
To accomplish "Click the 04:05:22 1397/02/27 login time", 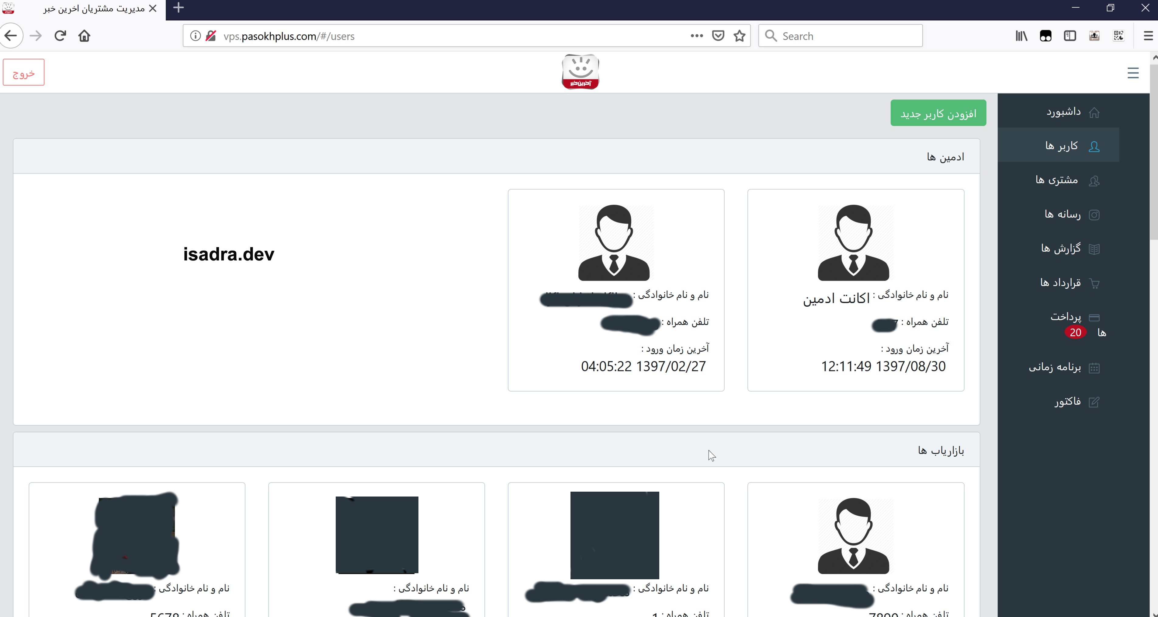I will 643,367.
